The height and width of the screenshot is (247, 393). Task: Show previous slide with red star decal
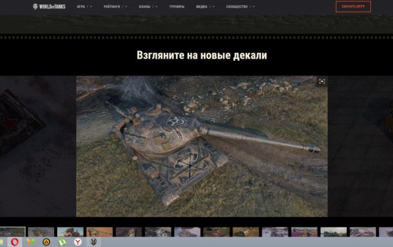[x=37, y=146]
